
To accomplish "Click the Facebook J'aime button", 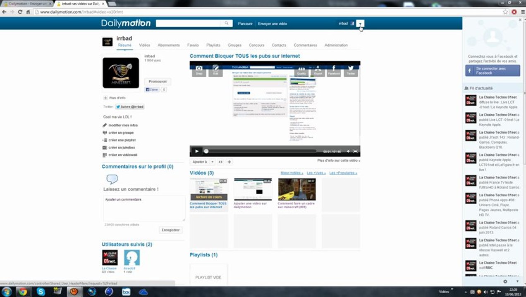I will pos(152,90).
